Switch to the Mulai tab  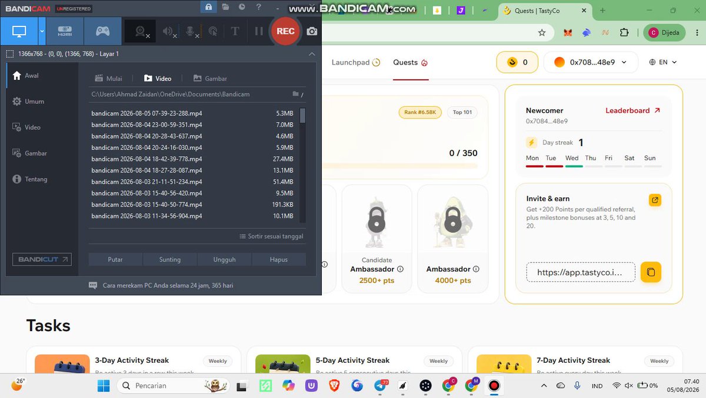point(109,79)
